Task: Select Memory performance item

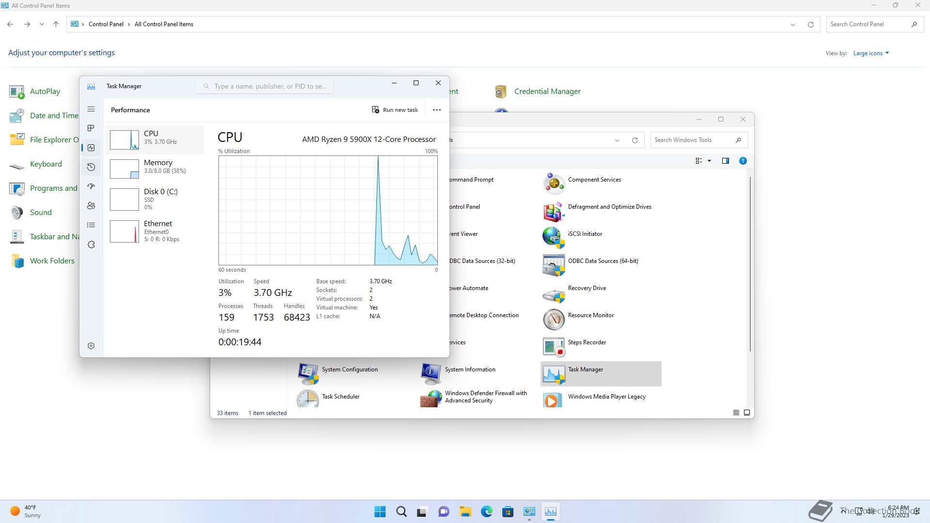Action: click(155, 169)
